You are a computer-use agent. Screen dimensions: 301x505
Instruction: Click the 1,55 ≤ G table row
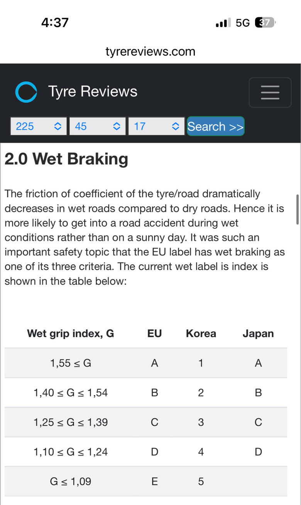coord(146,363)
